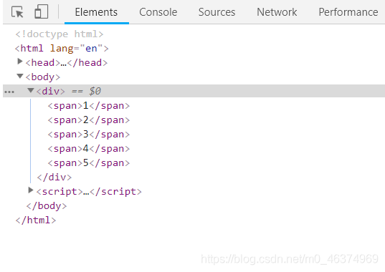Viewport: 385px width, 272px height.
Task: Click the <head>…</head> tag text
Action: click(67, 63)
